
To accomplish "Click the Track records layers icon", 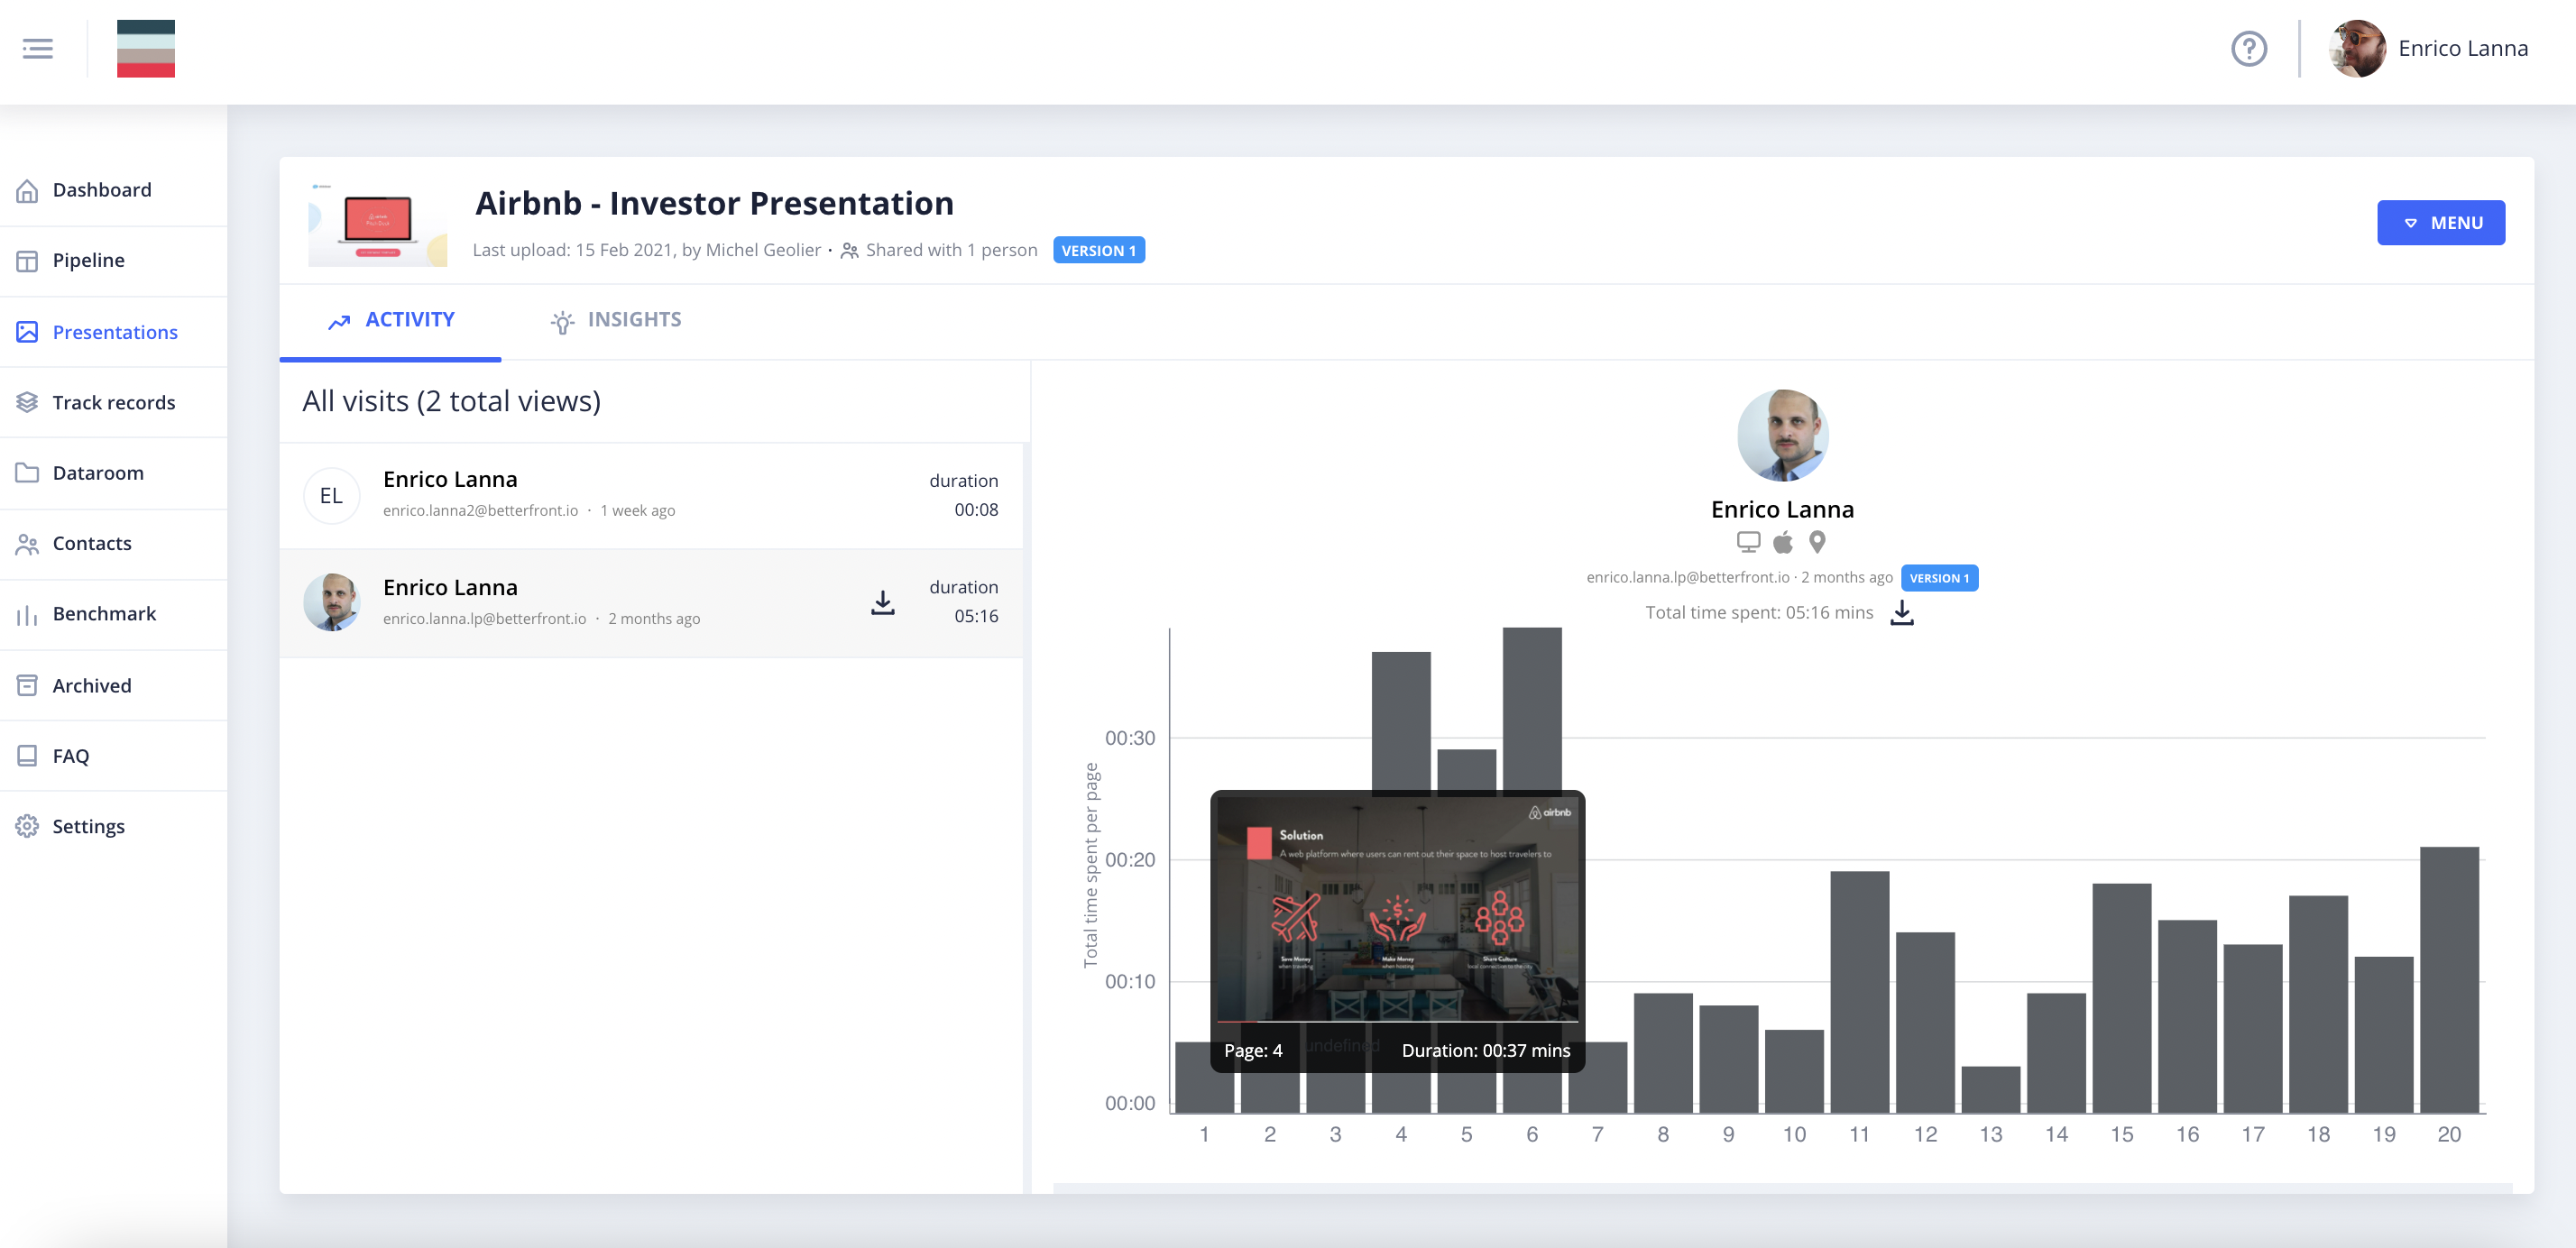I will tap(28, 402).
